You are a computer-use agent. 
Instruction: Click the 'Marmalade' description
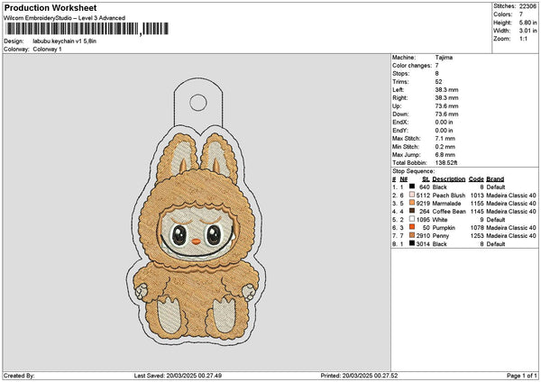click(446, 204)
